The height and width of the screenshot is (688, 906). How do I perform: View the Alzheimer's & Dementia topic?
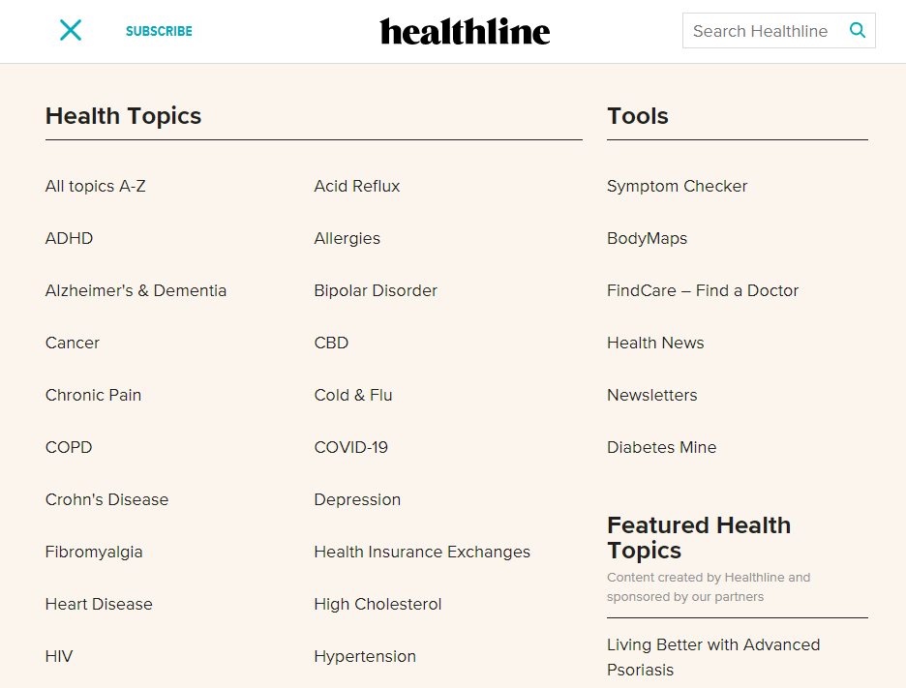tap(136, 290)
